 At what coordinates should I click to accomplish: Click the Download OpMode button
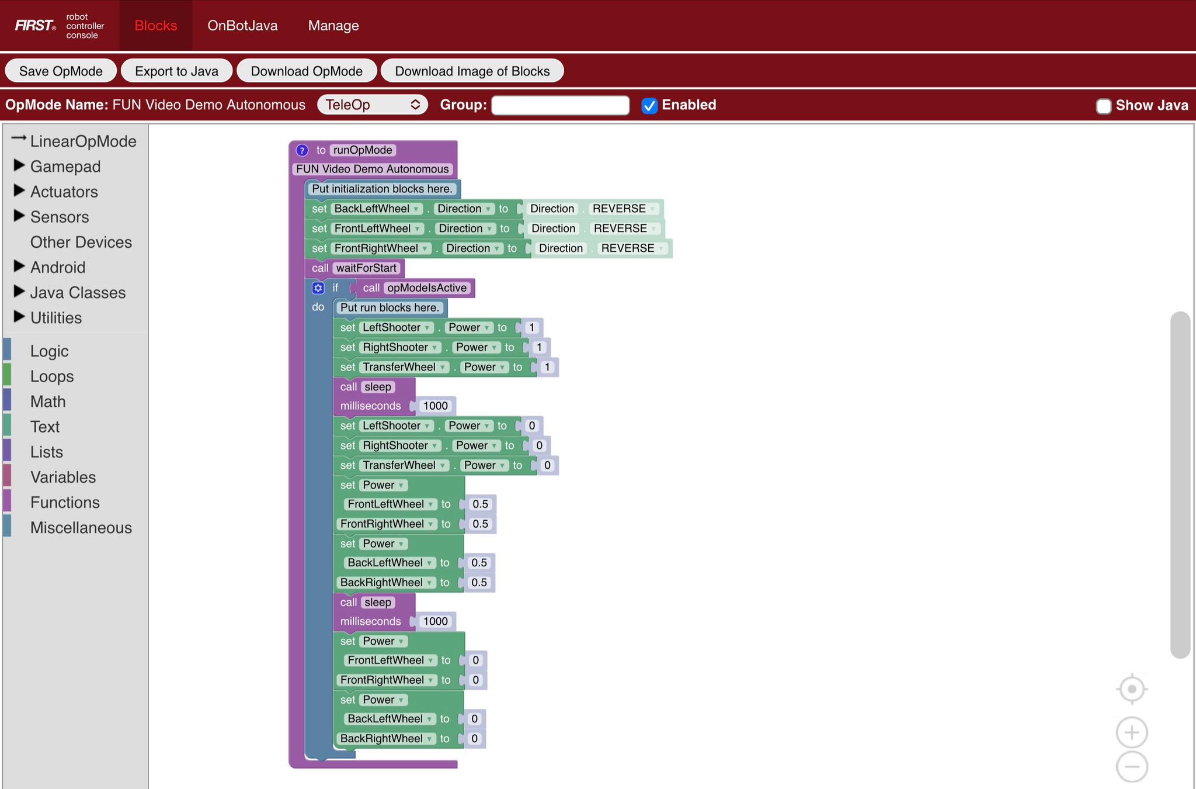click(307, 71)
